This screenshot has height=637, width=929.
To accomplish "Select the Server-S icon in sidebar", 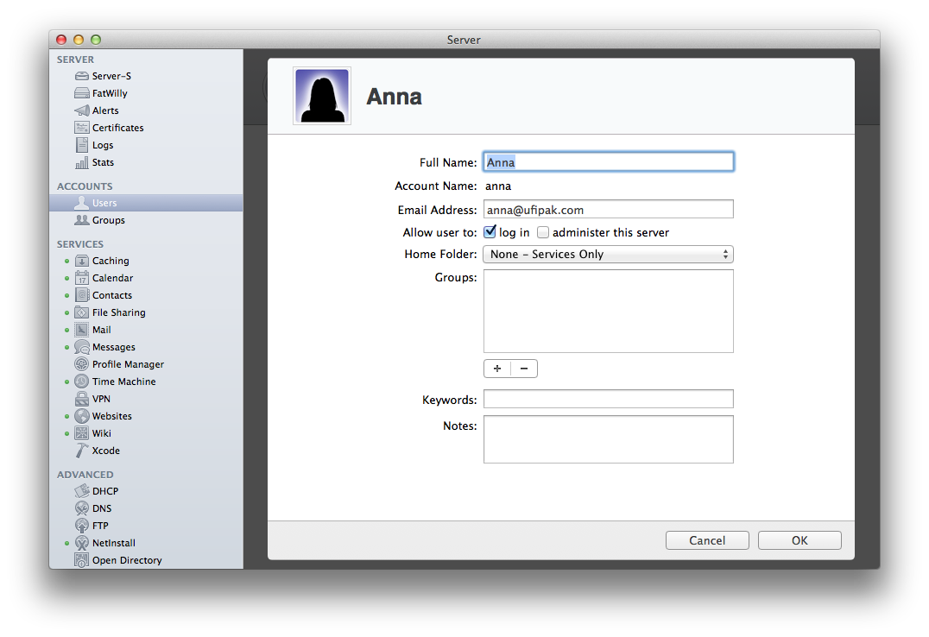I will 82,76.
